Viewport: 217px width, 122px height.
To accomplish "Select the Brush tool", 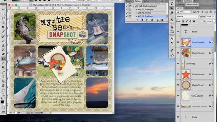I will [x=3, y=41].
